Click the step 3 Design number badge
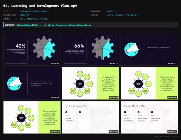181x140 pixels. (x=152, y=112)
